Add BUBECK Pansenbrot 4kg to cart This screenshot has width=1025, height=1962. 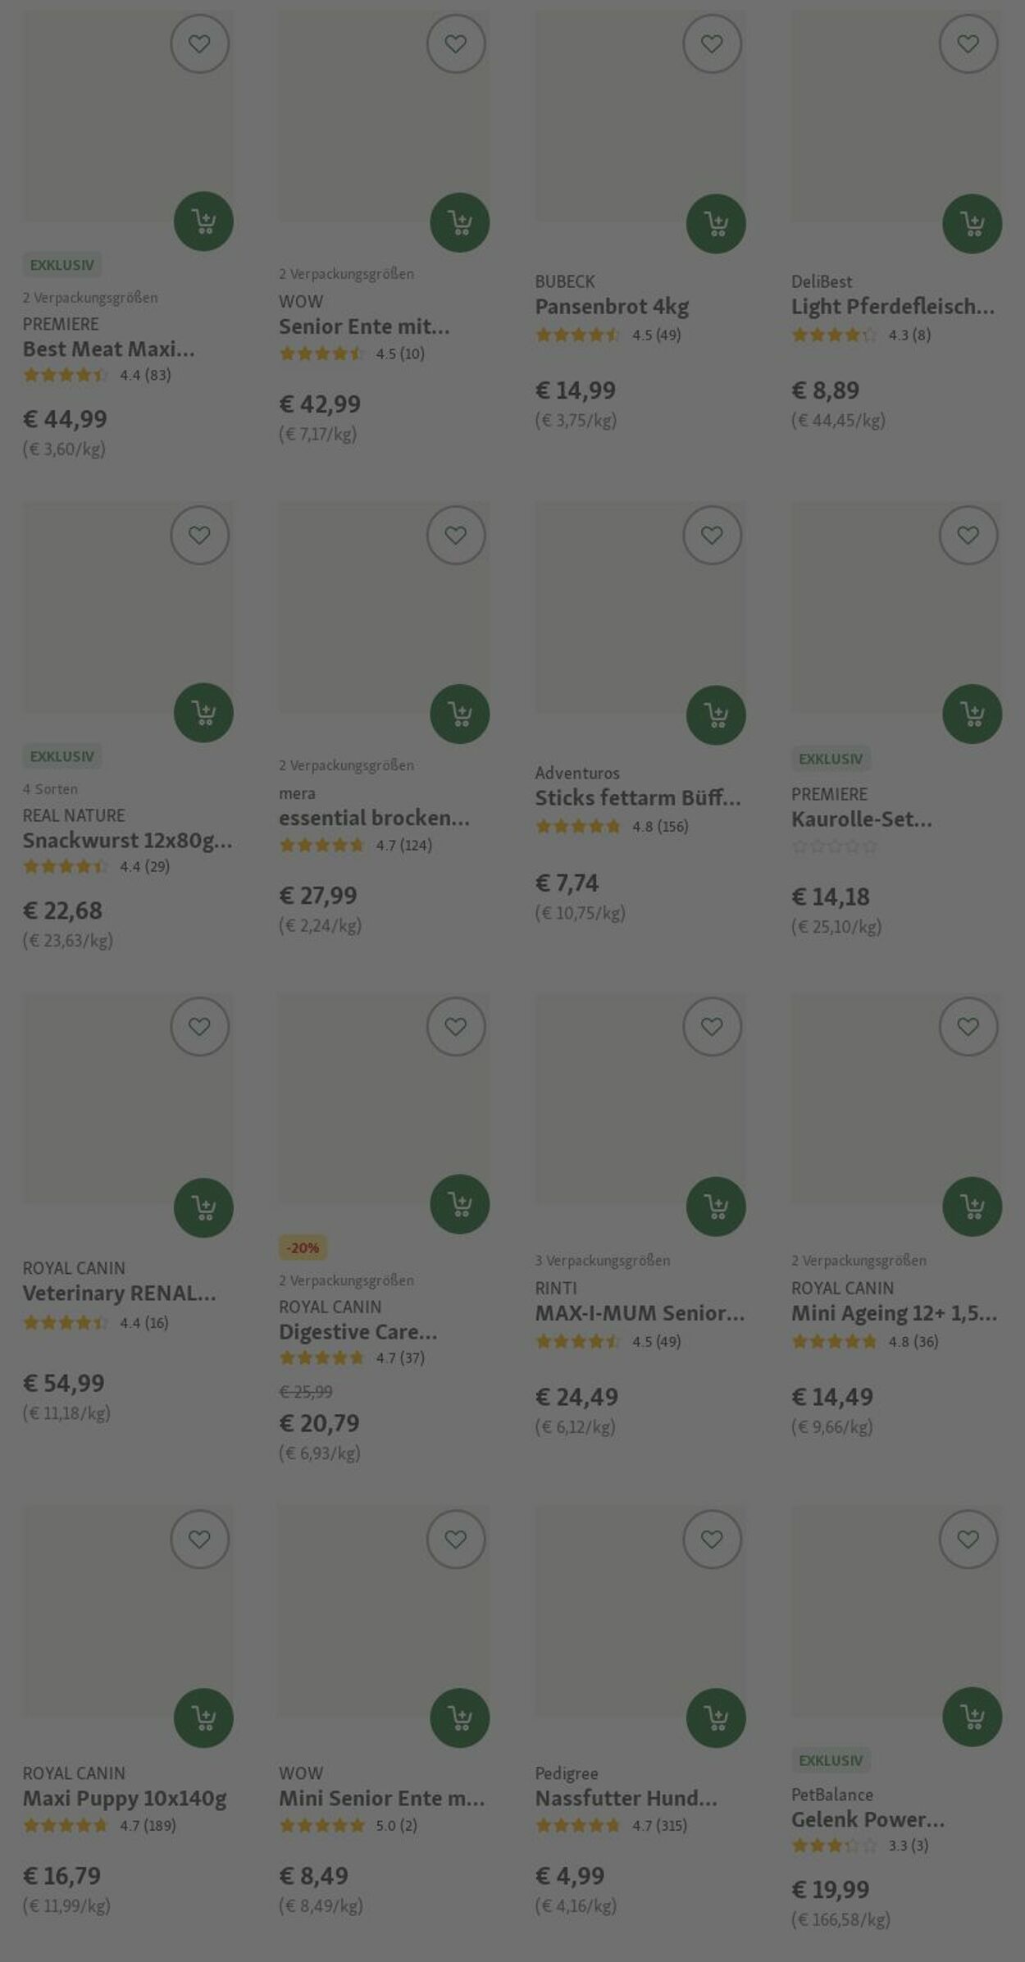716,223
